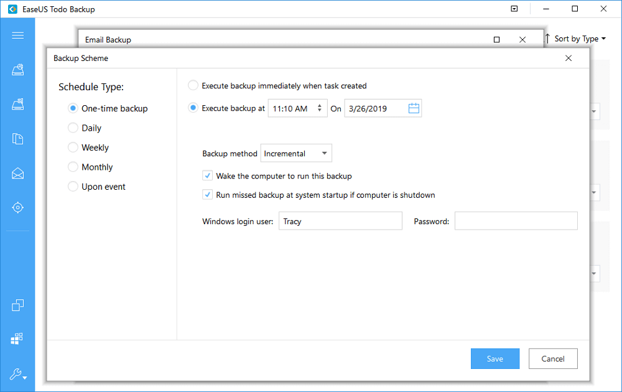Open the Clone icon in sidebar
The height and width of the screenshot is (392, 622).
(17, 305)
